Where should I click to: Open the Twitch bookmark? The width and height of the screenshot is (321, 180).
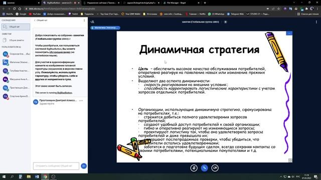click(73, 14)
